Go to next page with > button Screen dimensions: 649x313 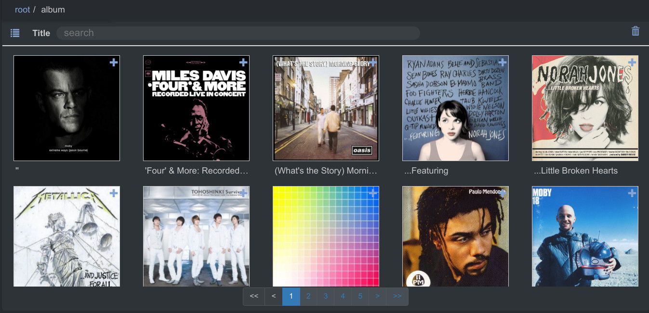coord(378,296)
